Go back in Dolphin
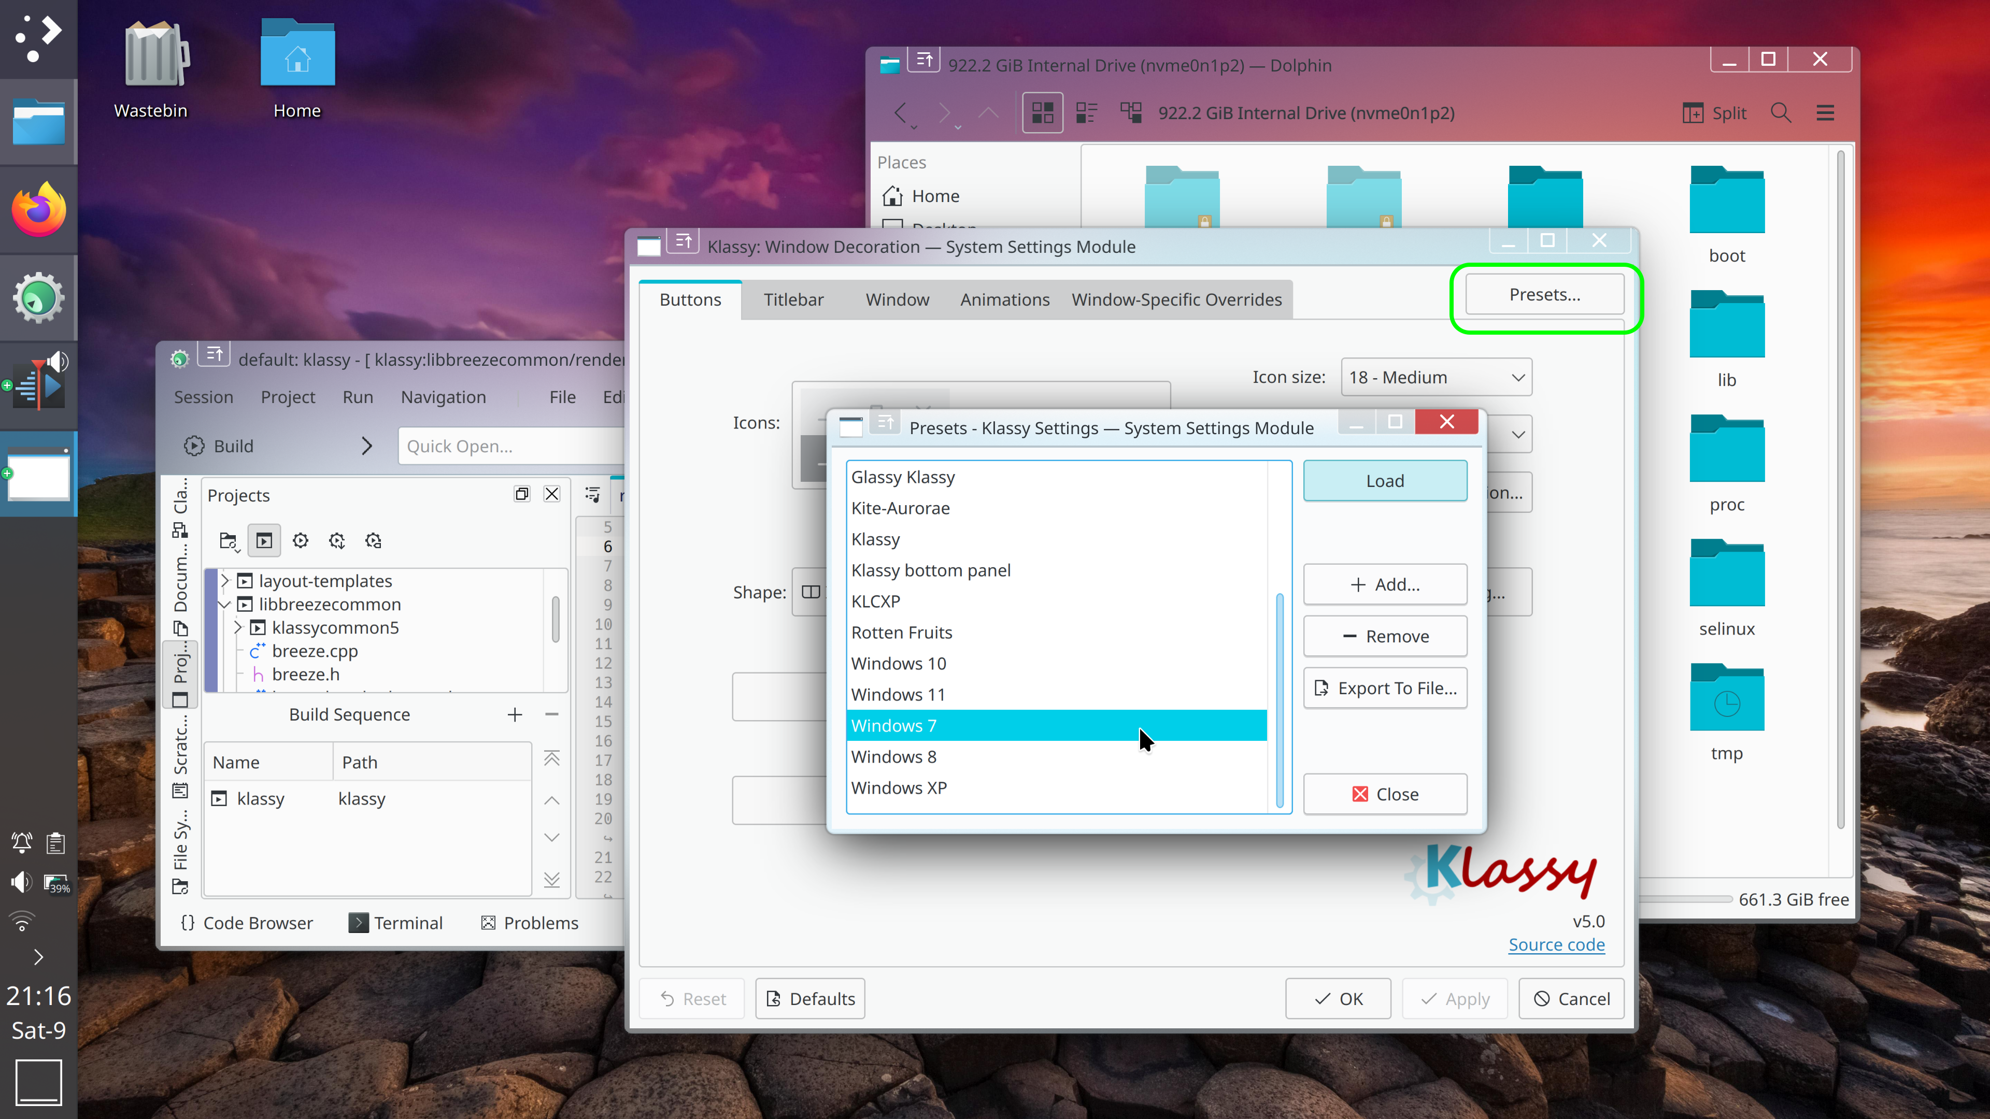 click(901, 113)
